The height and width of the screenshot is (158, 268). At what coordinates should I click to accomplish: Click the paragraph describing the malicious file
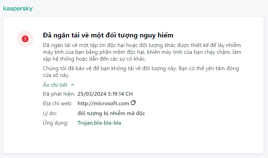pyautogui.click(x=143, y=52)
